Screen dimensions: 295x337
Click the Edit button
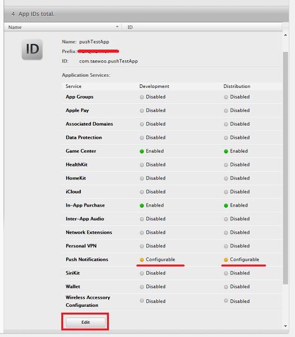(86, 322)
